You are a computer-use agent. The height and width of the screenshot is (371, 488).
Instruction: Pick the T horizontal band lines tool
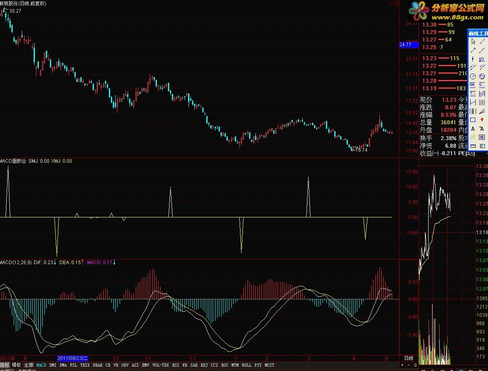pyautogui.click(x=473, y=93)
